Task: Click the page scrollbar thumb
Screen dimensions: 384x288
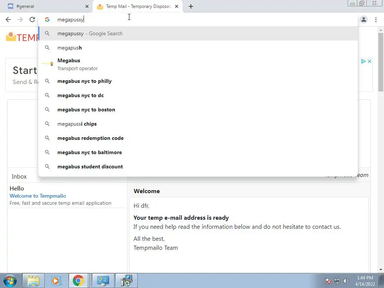Action: (381, 62)
